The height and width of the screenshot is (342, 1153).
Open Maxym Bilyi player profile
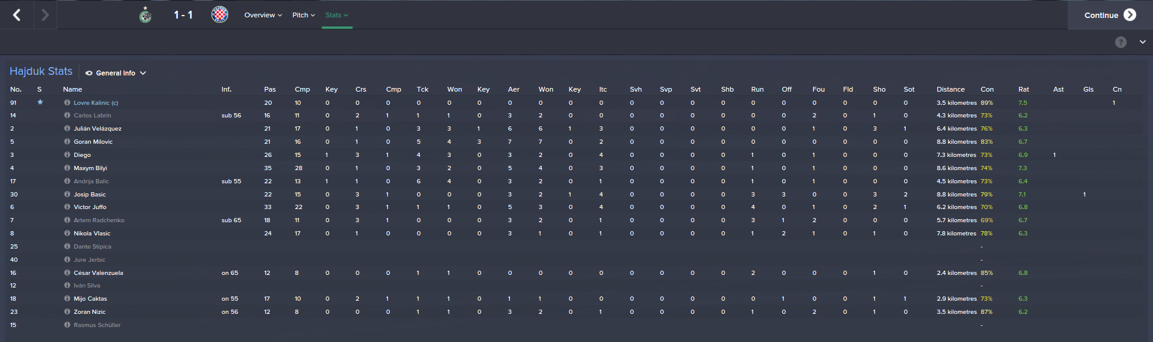(x=90, y=168)
